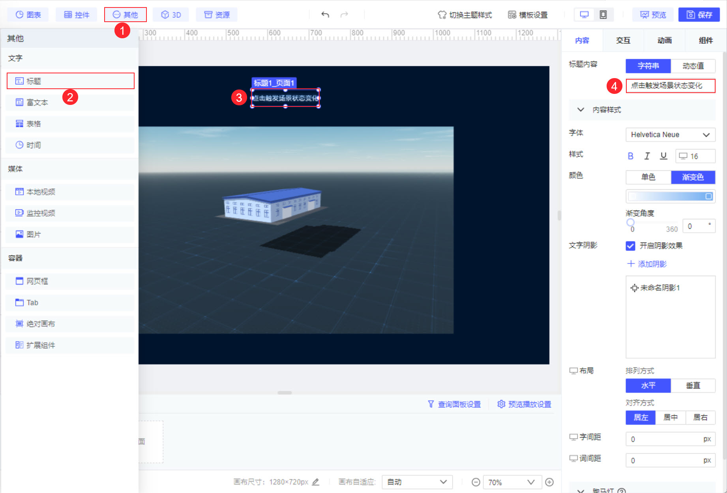Select 单色 solid color mode
The image size is (727, 493).
[648, 177]
